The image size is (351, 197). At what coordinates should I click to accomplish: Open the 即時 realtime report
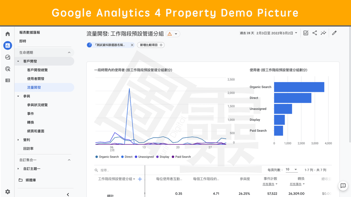(x=23, y=41)
